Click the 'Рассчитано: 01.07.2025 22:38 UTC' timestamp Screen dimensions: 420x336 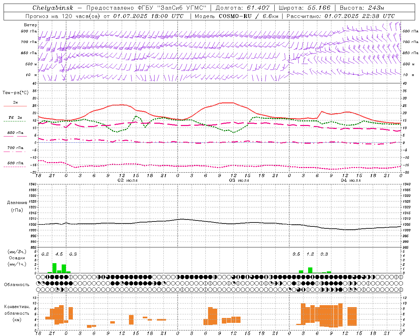[x=341, y=16]
